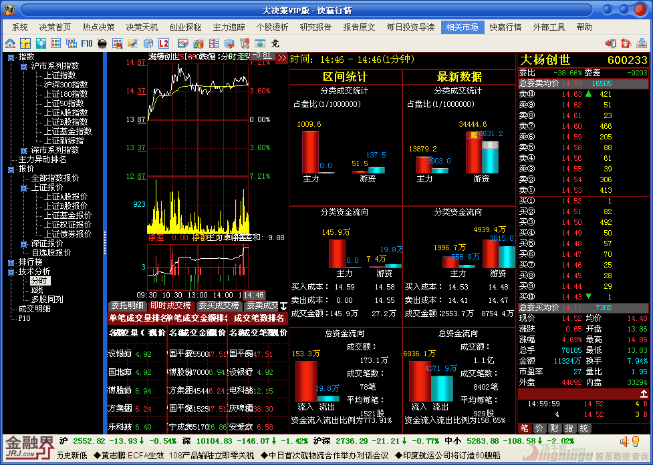This screenshot has height=465, width=653.
Task: Collapse the 沪市系列指数 tree node
Action: click(x=24, y=66)
